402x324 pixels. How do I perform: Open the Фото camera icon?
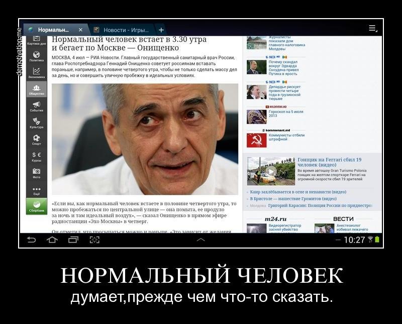coord(36,173)
